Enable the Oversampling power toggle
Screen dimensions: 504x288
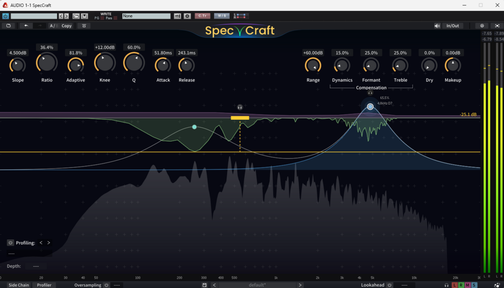106,285
